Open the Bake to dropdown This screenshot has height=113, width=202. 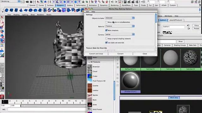[120, 26]
